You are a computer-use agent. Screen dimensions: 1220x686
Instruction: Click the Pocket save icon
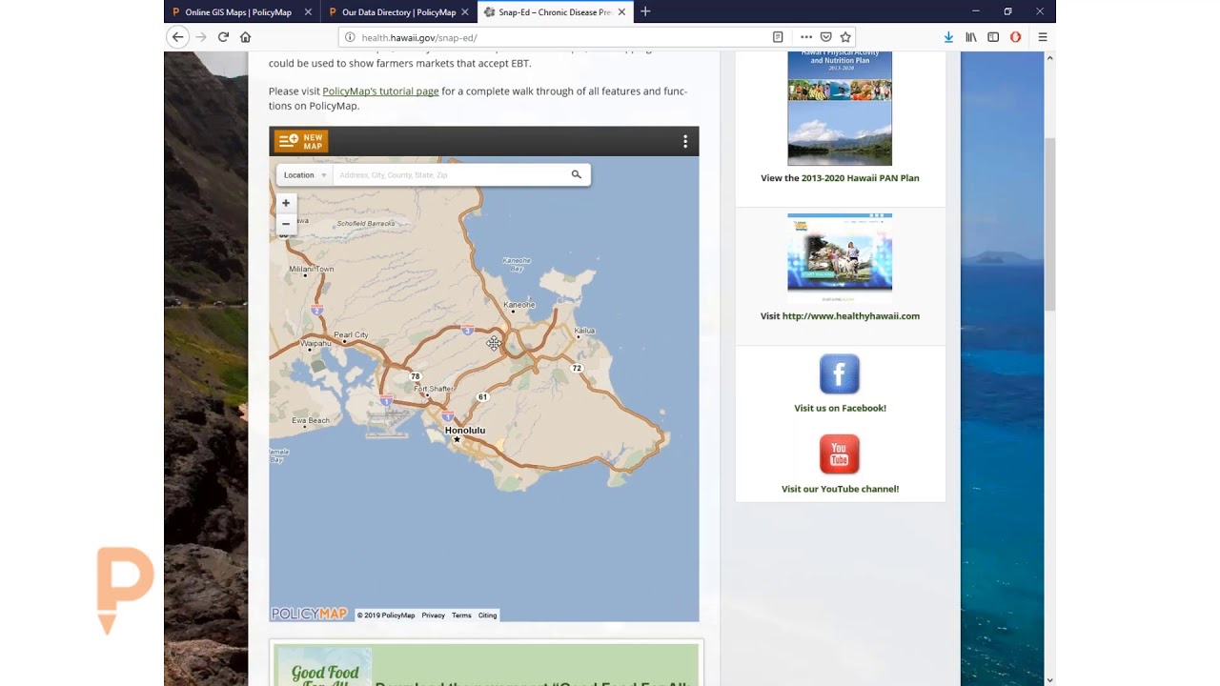coord(826,37)
